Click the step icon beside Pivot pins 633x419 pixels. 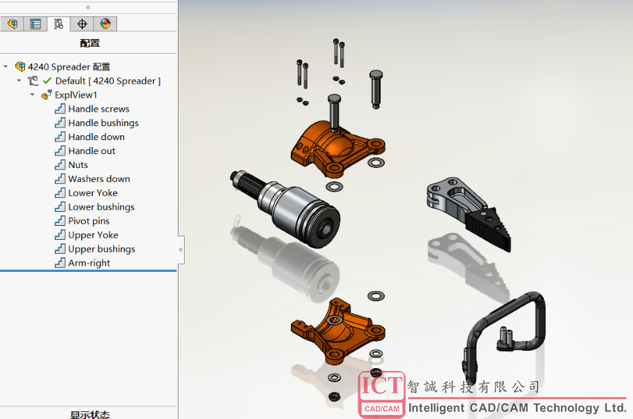tap(60, 220)
